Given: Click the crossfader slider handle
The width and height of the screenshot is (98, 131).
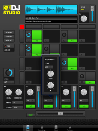Looking at the screenshot, I should point(60,114).
